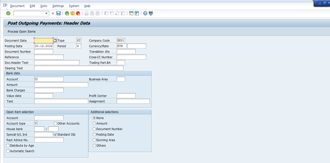
Task: Click the green Enter checkmark icon
Action: (x=8, y=13)
